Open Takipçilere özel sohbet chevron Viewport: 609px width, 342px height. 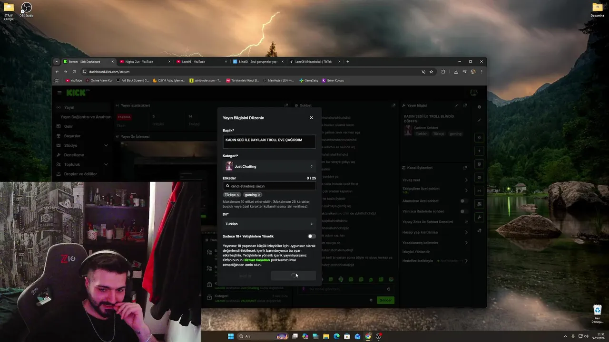click(466, 190)
